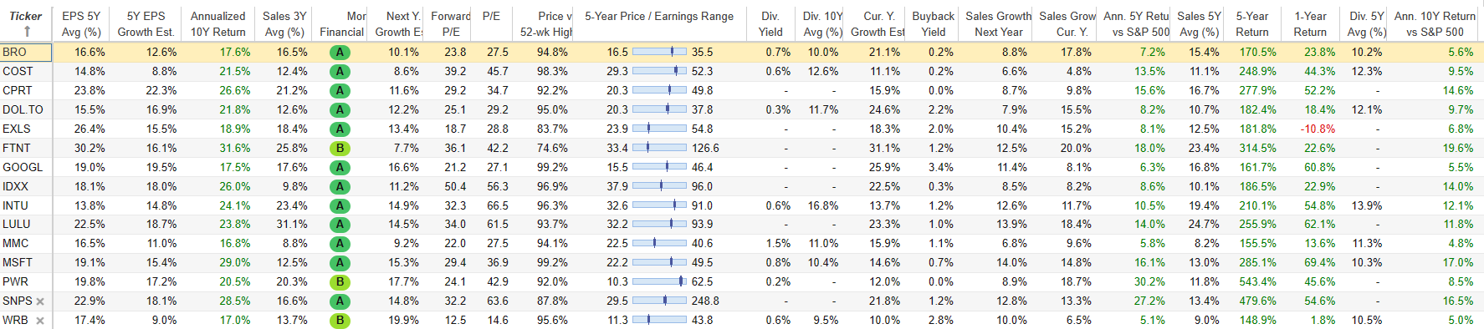Click the 5-Year Price / Earnings Range header

pyautogui.click(x=659, y=16)
